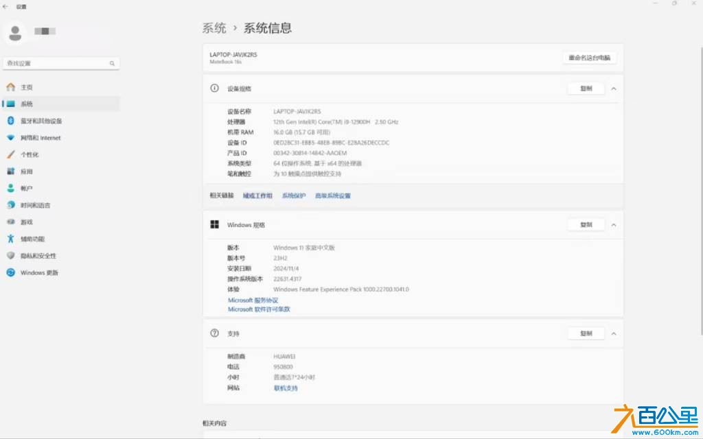Click OS build 22631.4317 value
703x439 pixels.
pos(288,278)
